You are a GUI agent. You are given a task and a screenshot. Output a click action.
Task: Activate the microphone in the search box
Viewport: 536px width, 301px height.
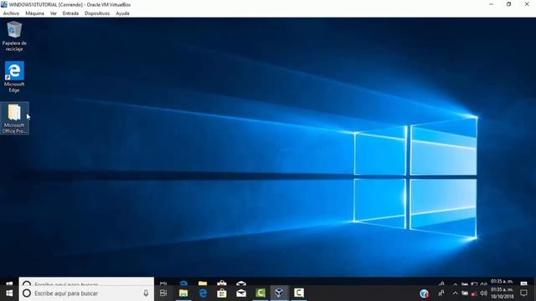(146, 293)
